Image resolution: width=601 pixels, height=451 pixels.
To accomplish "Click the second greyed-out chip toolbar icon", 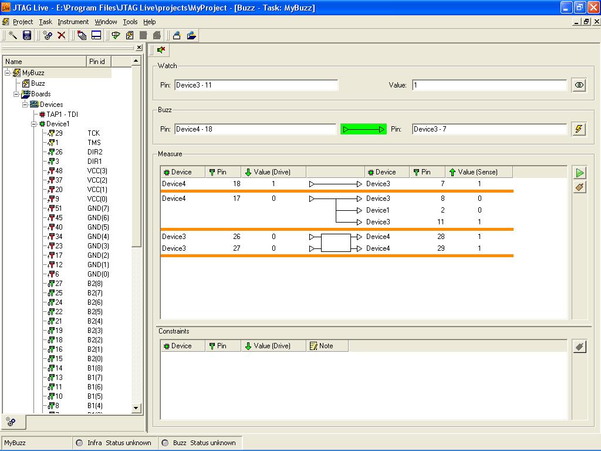I will pos(157,35).
